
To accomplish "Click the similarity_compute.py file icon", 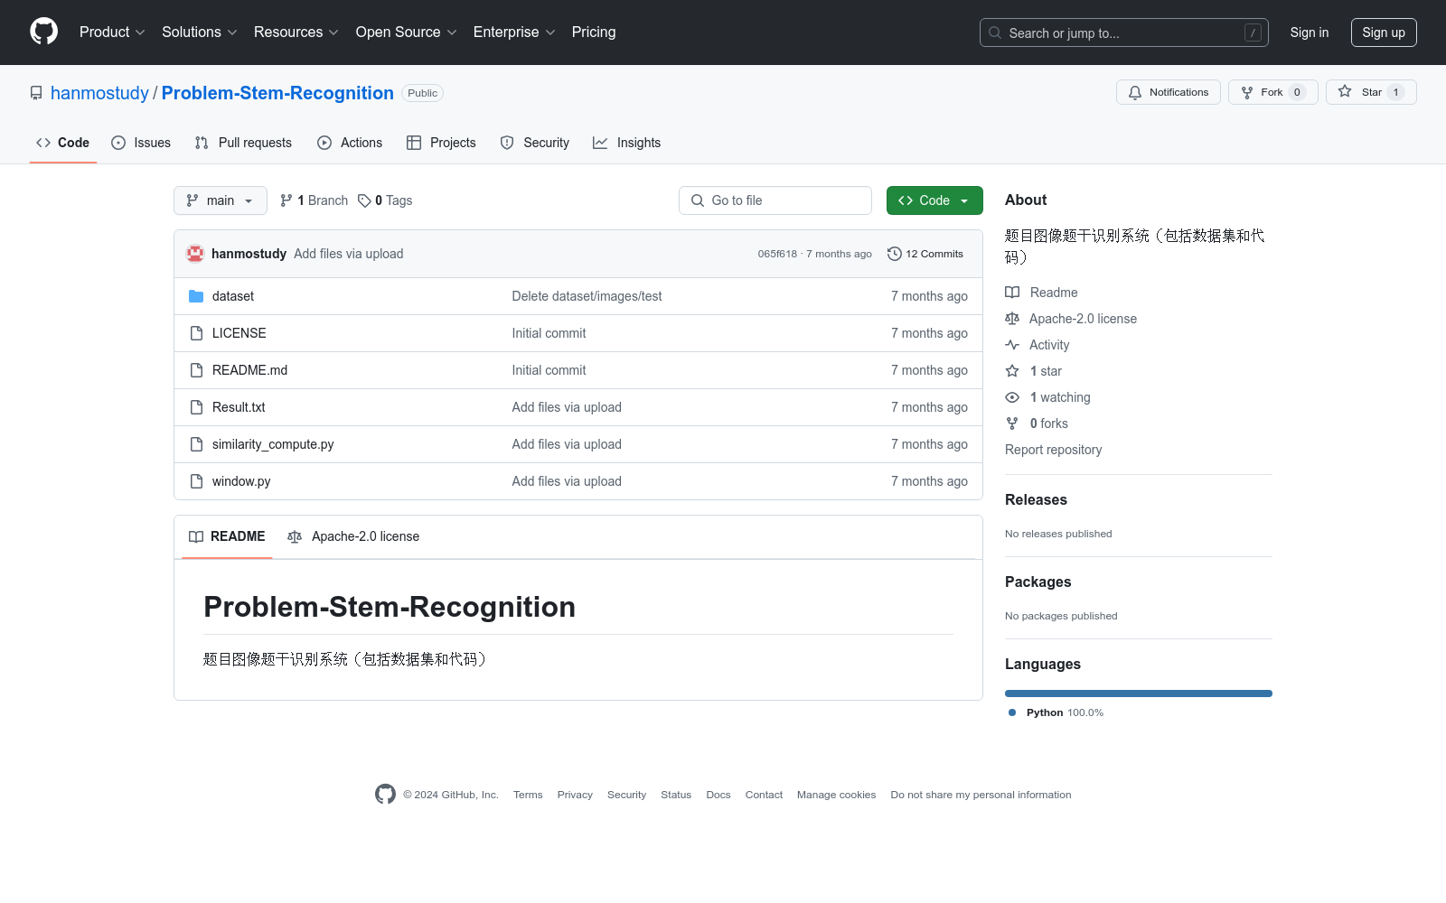I will pos(196,444).
